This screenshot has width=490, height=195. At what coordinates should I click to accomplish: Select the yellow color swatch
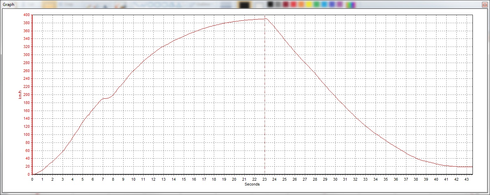coord(309,5)
